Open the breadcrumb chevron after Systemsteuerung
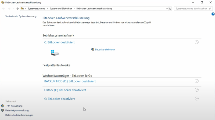The height and width of the screenshot is (120, 215). tap(47, 9)
